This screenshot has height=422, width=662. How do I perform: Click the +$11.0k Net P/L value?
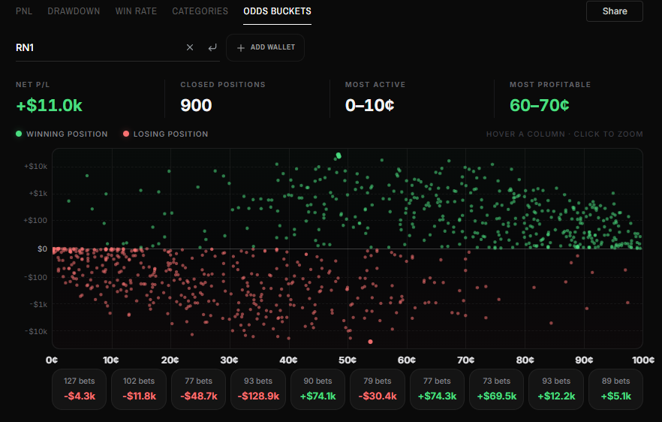click(x=49, y=105)
